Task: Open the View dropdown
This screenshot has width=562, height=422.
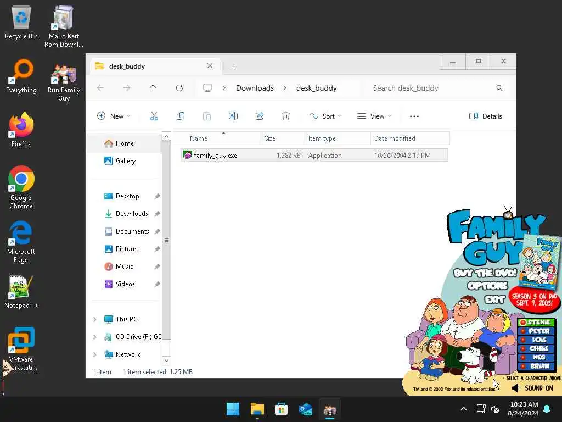Action: tap(374, 116)
